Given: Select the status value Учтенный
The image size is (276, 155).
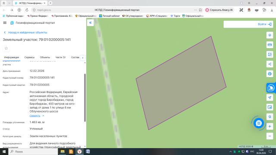Looking at the screenshot, I should click(x=36, y=129).
